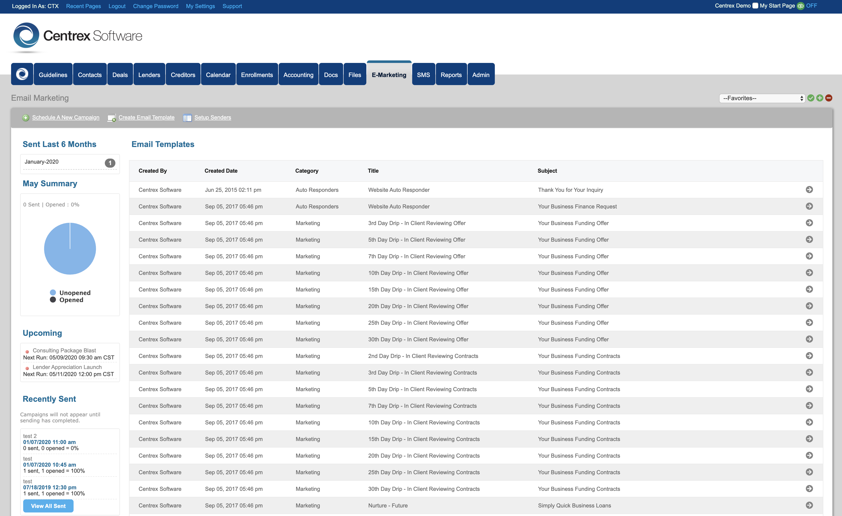
Task: Click the green plus add favorite icon
Action: (819, 98)
